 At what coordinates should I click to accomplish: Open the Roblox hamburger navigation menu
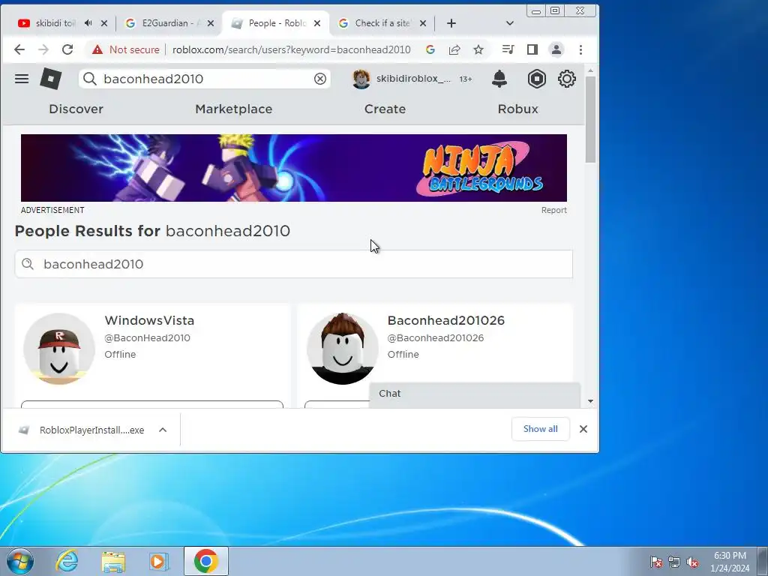pyautogui.click(x=22, y=79)
